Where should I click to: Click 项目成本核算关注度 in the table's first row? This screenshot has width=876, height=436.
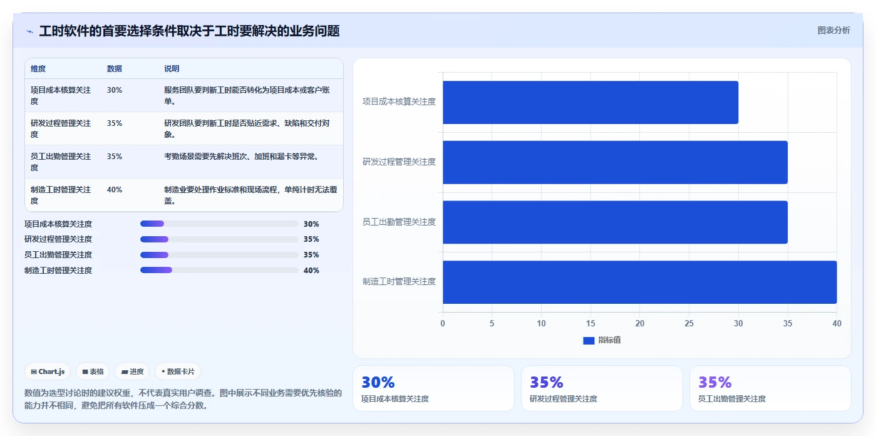click(x=61, y=96)
